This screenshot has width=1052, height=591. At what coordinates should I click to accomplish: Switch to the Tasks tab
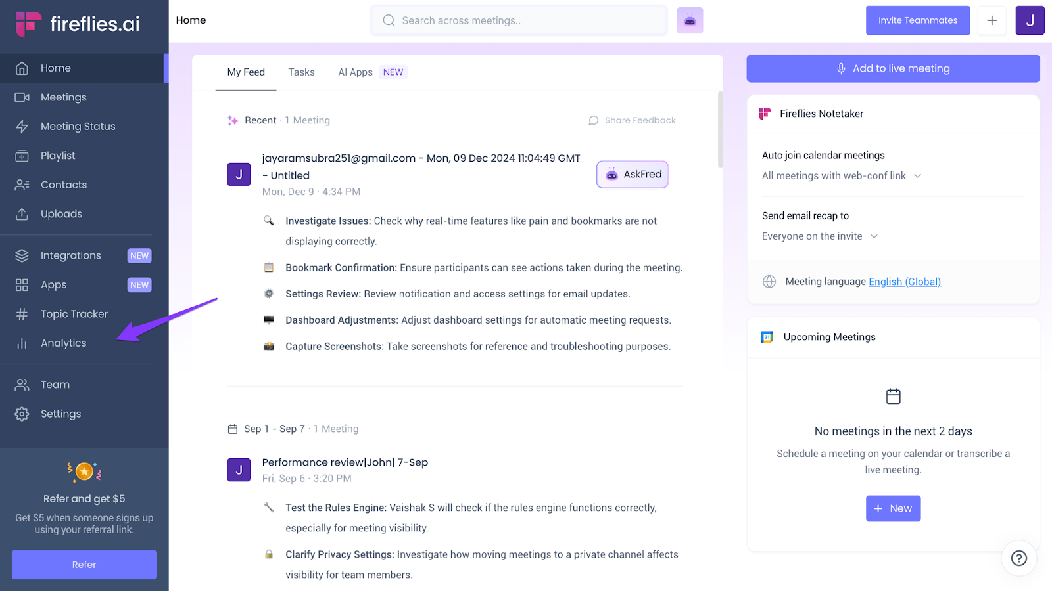pos(302,72)
